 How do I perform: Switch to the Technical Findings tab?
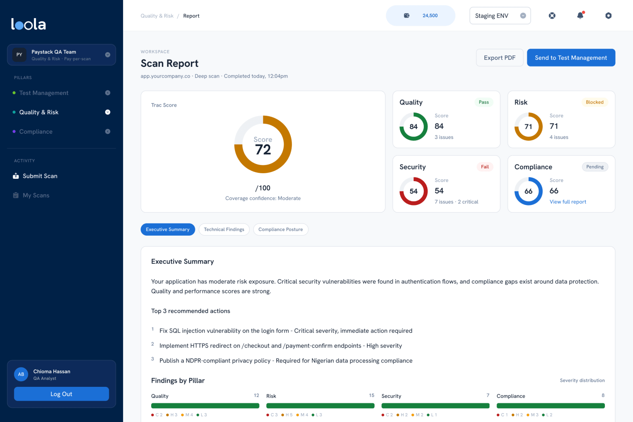(x=224, y=229)
